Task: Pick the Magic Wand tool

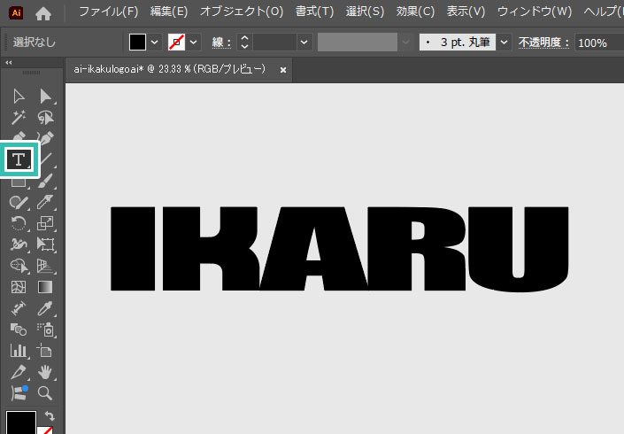Action: tap(19, 118)
